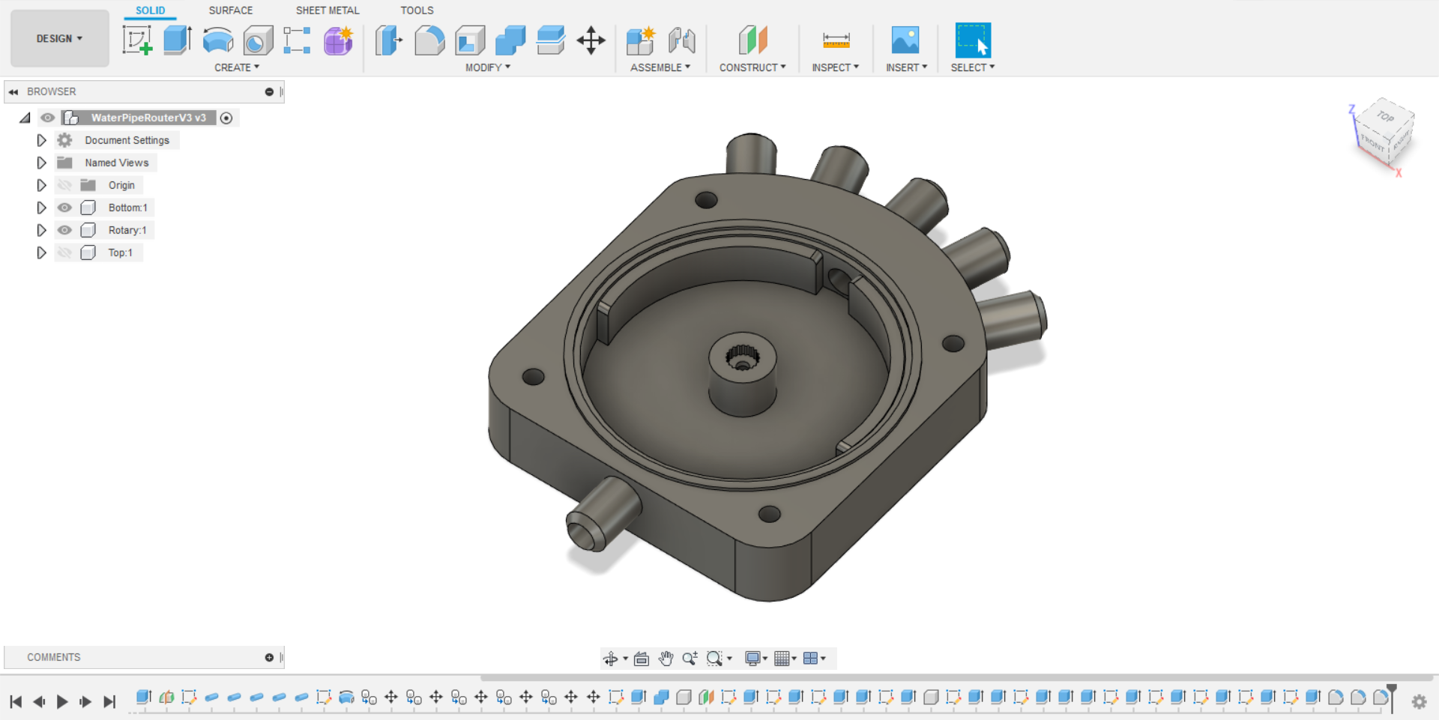Show the hidden Top:1 component
Image resolution: width=1439 pixels, height=720 pixels.
click(x=65, y=252)
